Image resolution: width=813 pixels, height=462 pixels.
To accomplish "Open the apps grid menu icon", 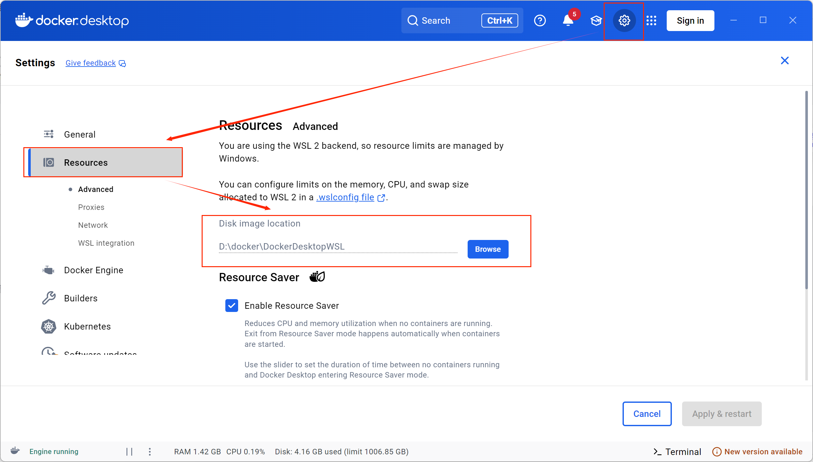I will [x=651, y=21].
